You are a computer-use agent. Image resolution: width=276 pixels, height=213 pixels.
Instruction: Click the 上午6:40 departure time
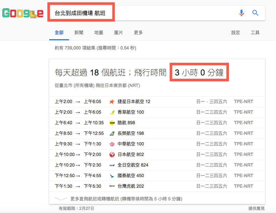coord(64,123)
